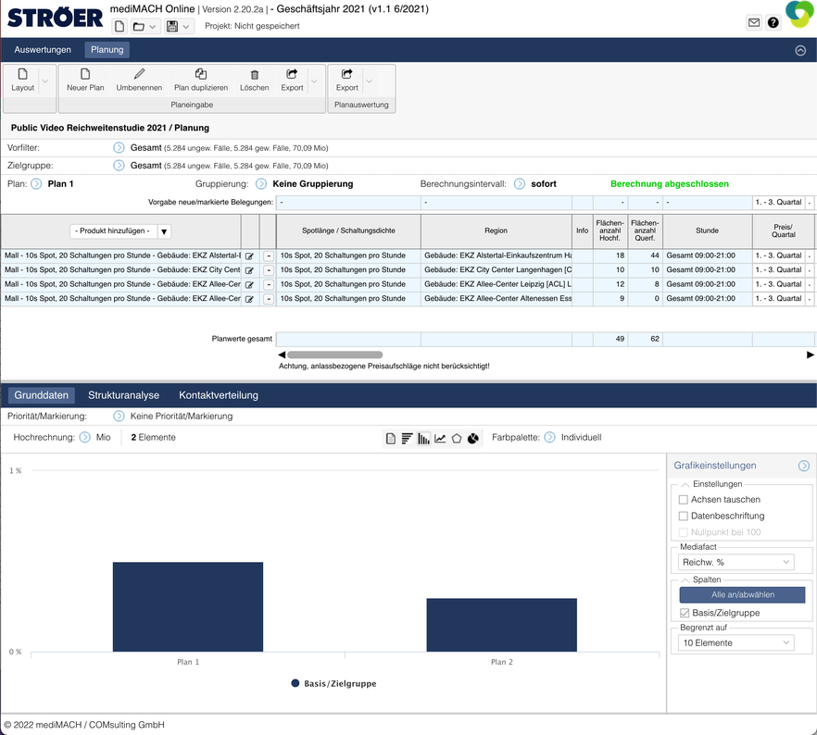Switch to the Auswertungen tab

point(43,50)
